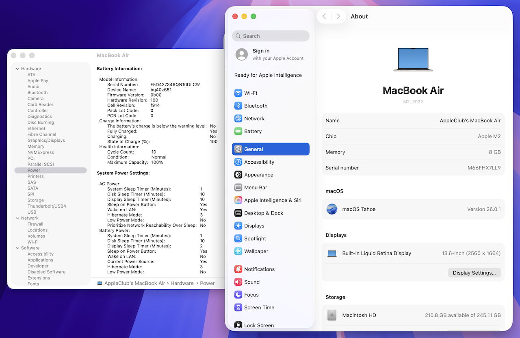This screenshot has height=338, width=520.
Task: Collapse the Hardware tree section
Action: coord(17,69)
